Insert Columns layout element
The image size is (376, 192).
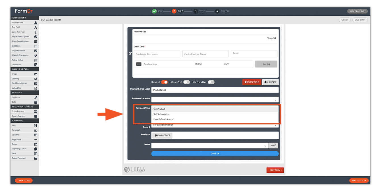click(24, 135)
